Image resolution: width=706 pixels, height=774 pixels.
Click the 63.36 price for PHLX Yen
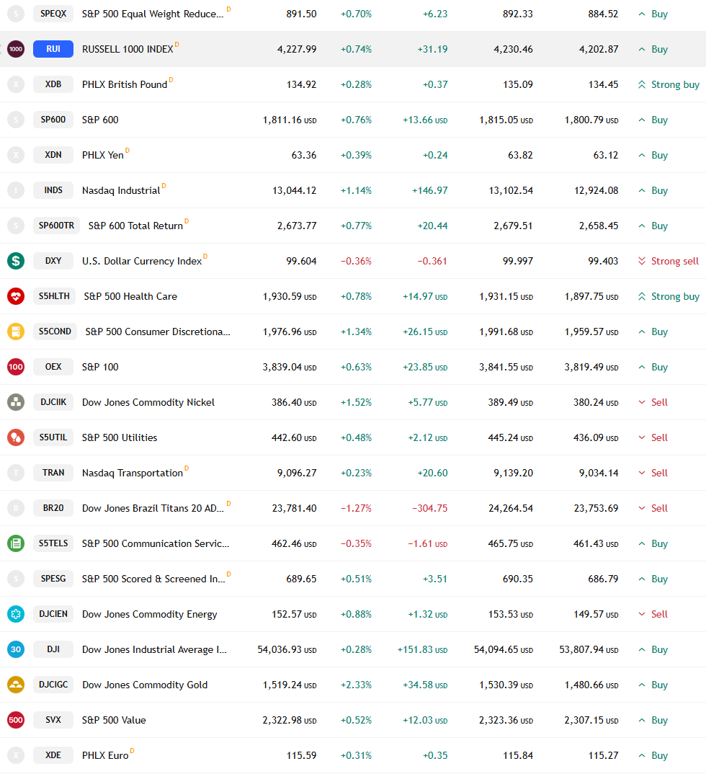(x=304, y=155)
